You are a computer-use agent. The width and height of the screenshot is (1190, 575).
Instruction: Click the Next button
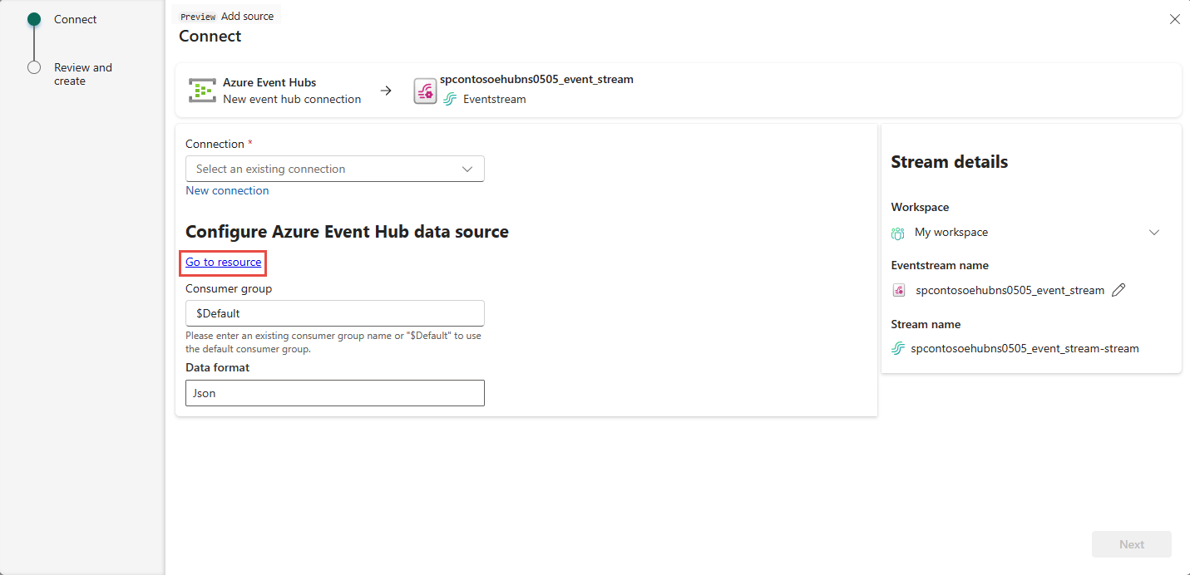[1132, 544]
